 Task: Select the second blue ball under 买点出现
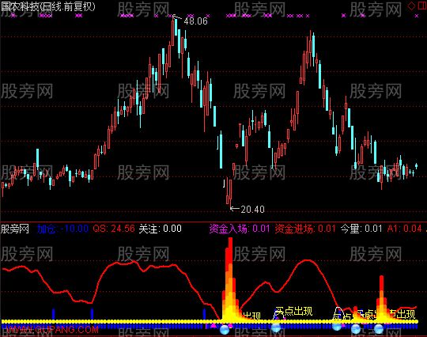[x=276, y=328]
